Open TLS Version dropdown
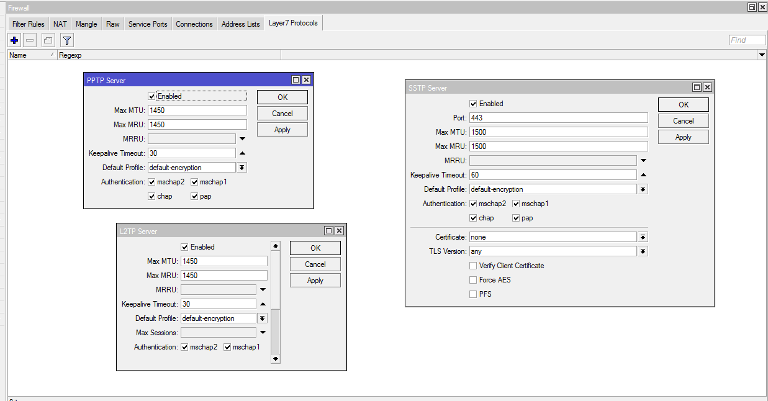 (x=643, y=251)
